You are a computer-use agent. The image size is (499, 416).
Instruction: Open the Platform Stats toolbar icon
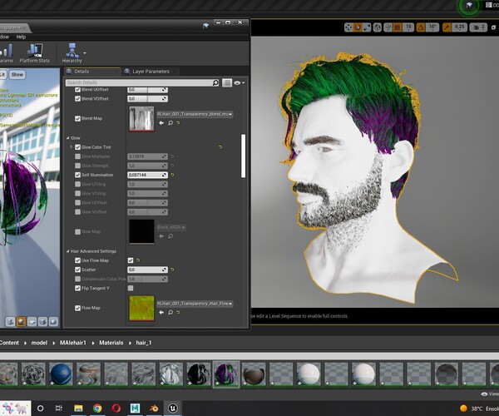pos(35,53)
